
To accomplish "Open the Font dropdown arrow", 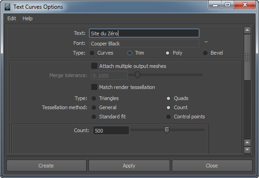I will coord(206,43).
